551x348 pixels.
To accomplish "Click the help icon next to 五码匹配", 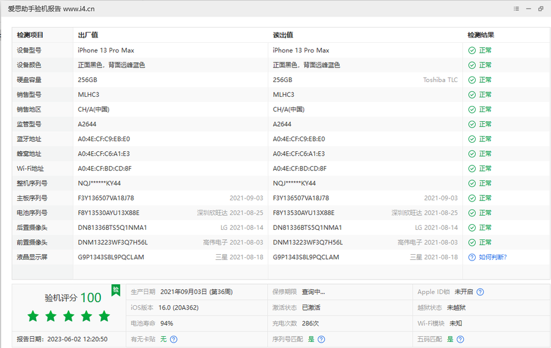I will pyautogui.click(x=460, y=339).
